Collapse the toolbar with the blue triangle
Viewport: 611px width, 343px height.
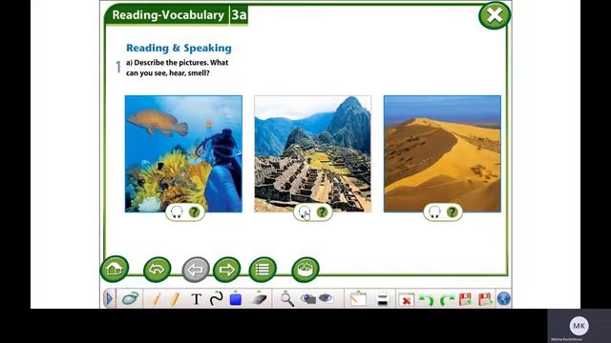click(x=109, y=299)
